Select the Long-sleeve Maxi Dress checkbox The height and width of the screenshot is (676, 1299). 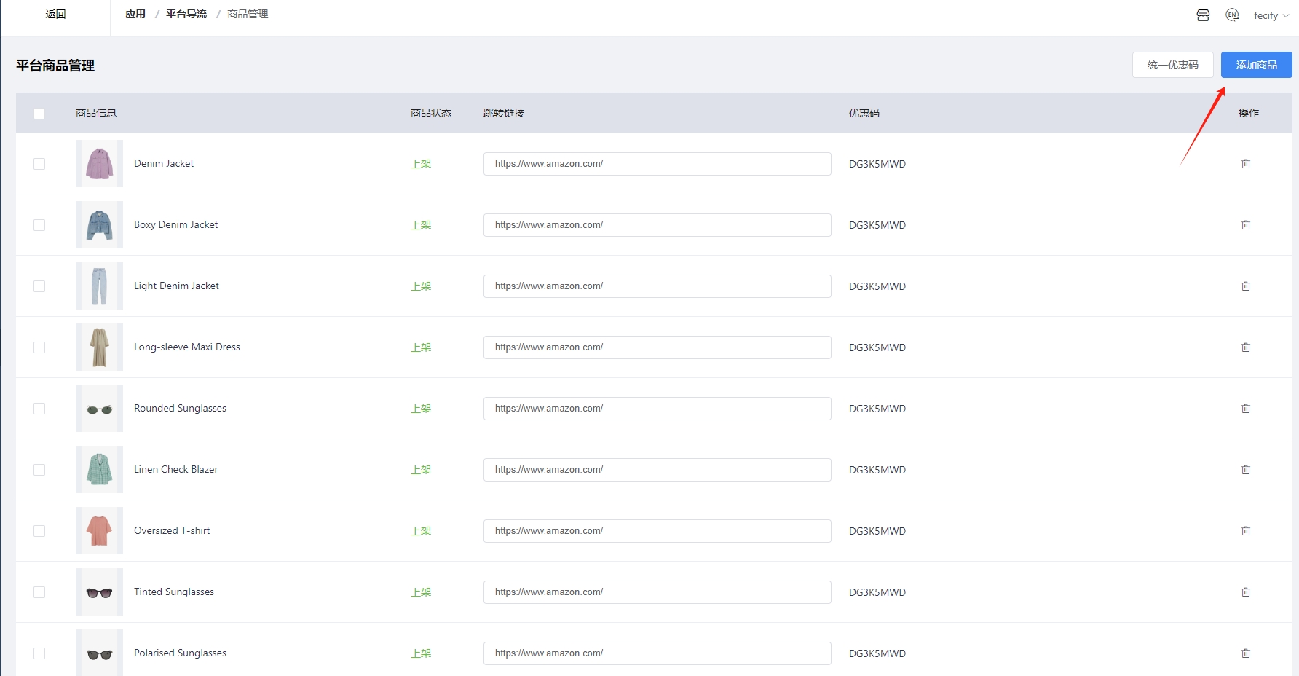tap(39, 347)
